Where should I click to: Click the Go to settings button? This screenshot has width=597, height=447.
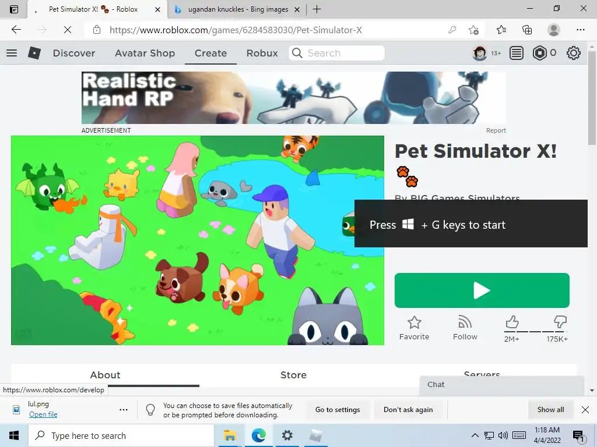pyautogui.click(x=338, y=410)
